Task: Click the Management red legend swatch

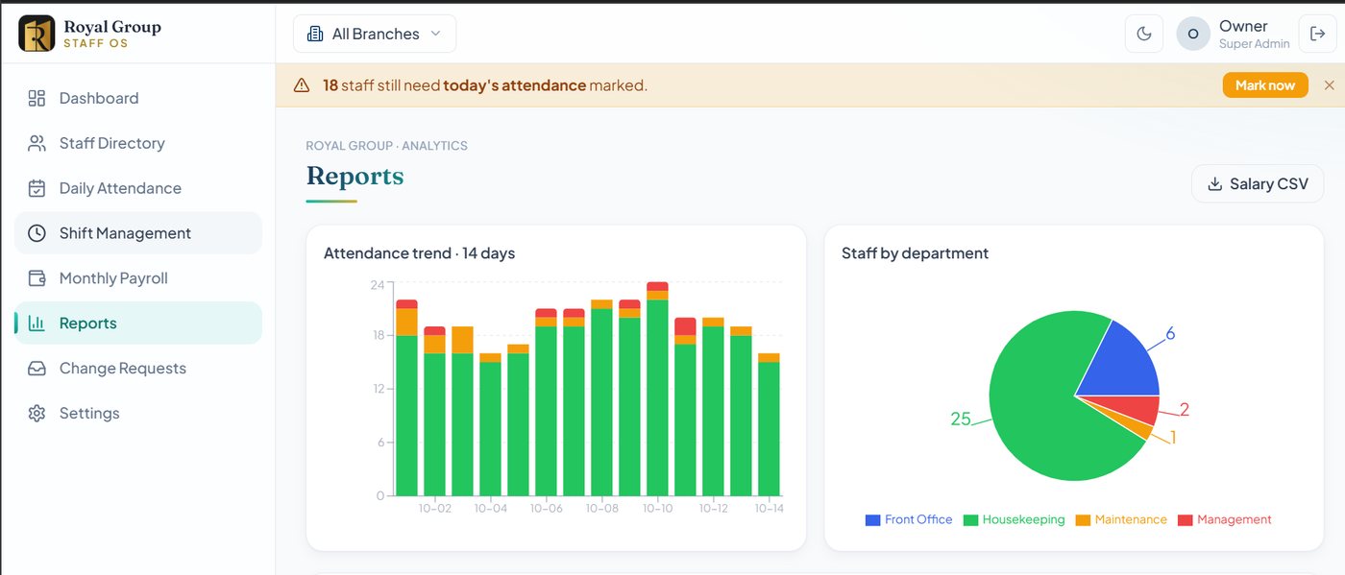Action: 1185,520
